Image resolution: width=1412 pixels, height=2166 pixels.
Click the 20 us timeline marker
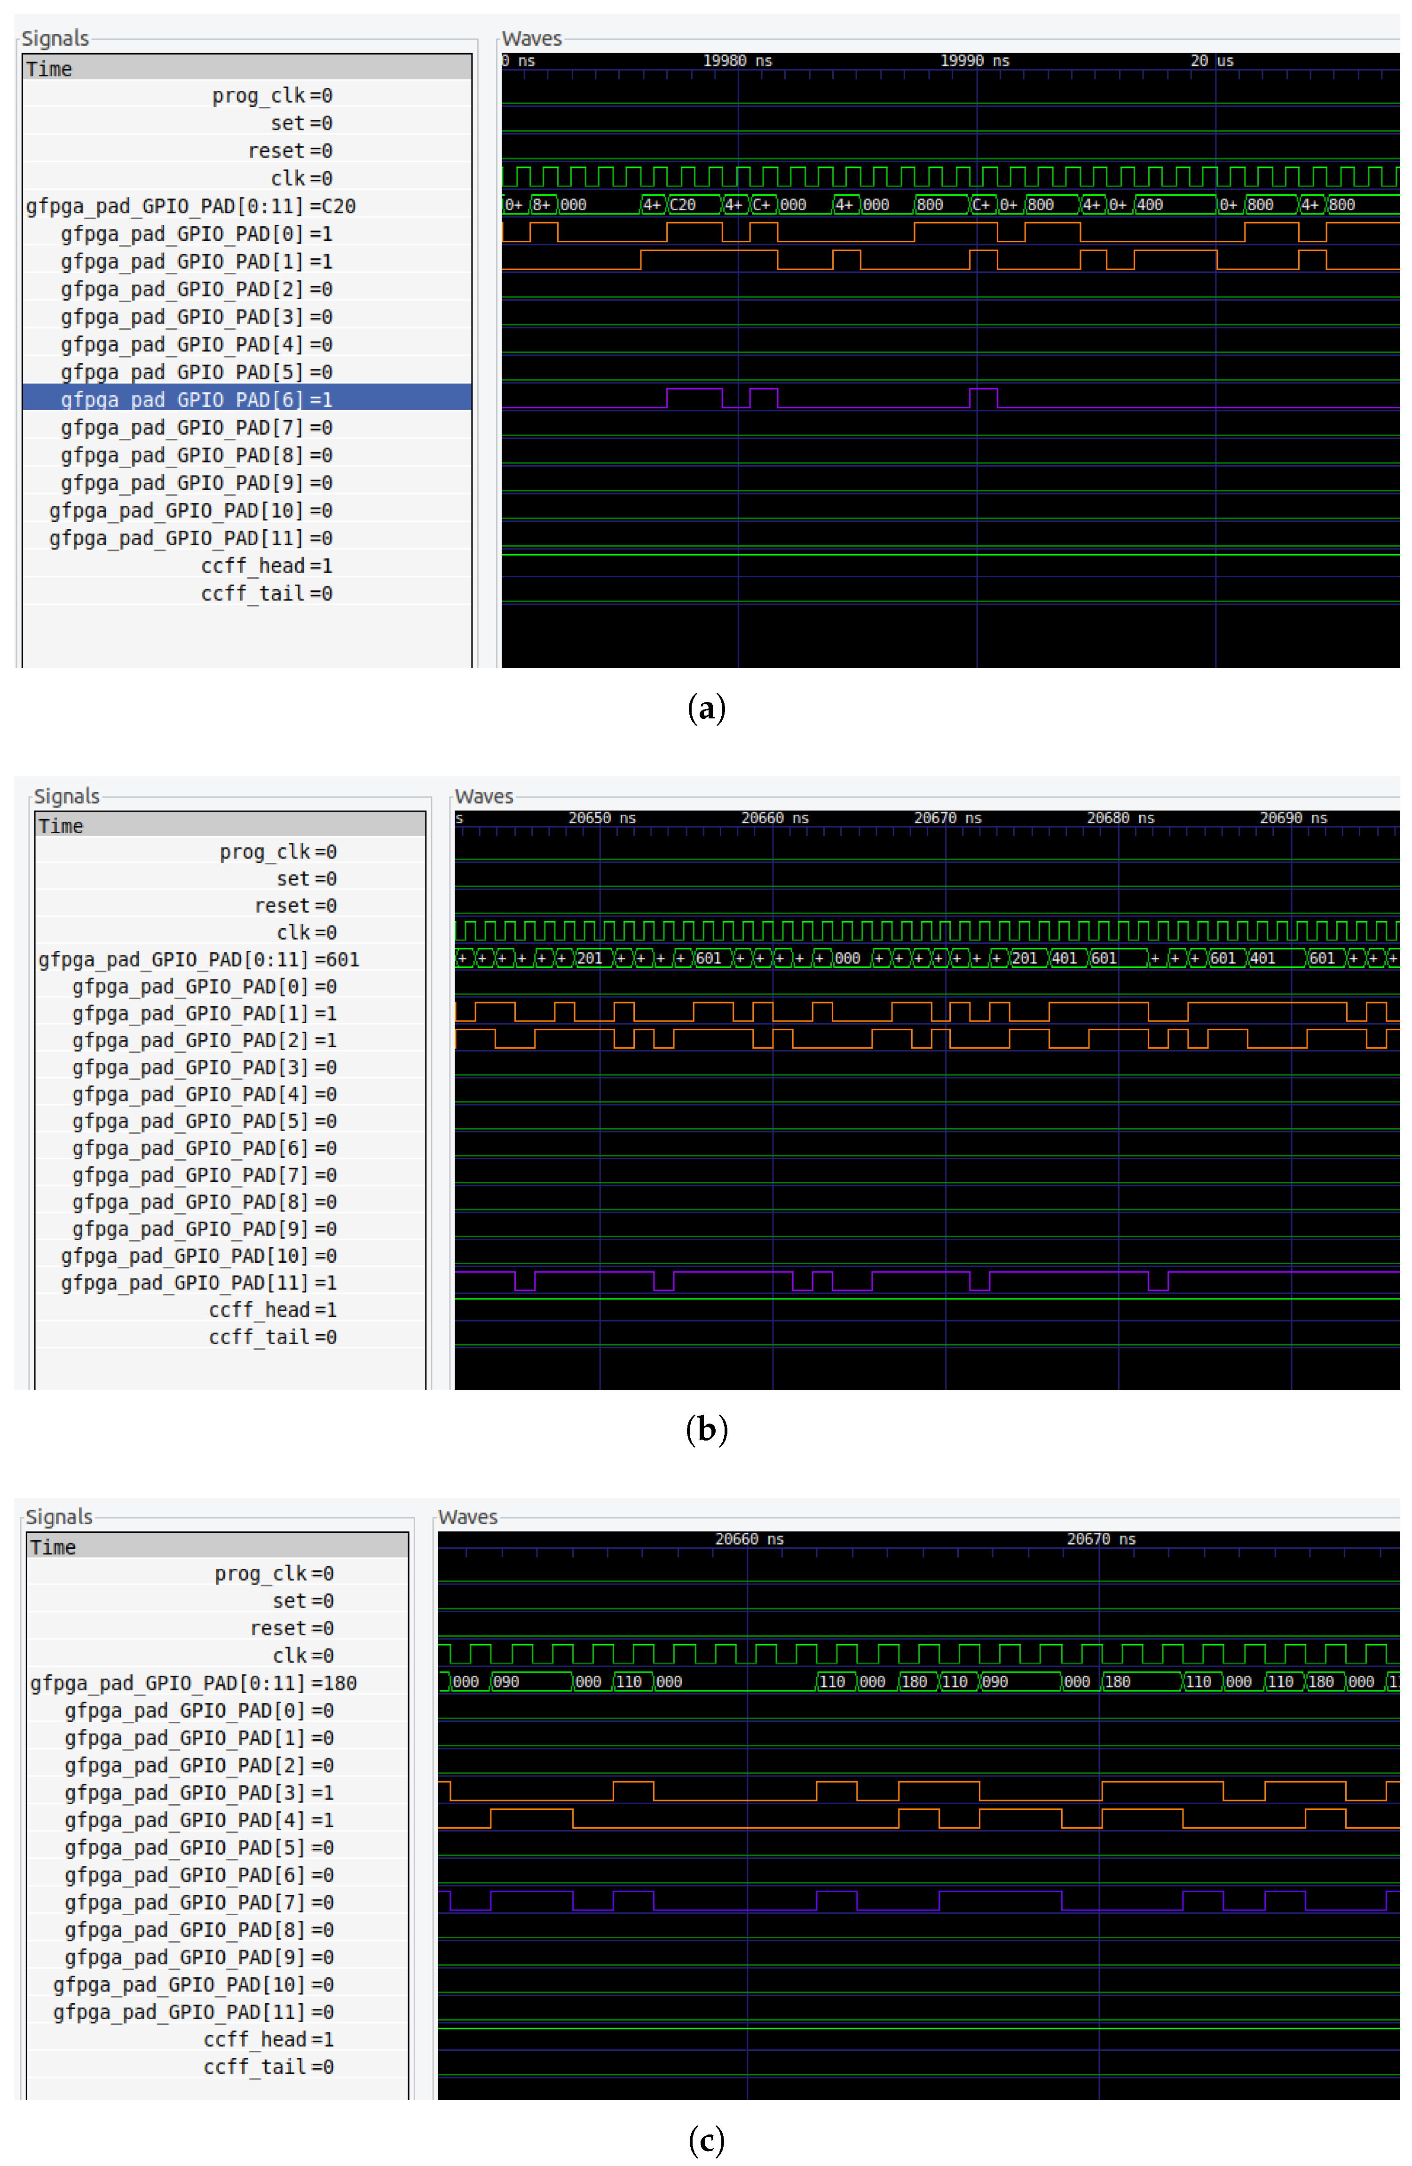[1212, 61]
